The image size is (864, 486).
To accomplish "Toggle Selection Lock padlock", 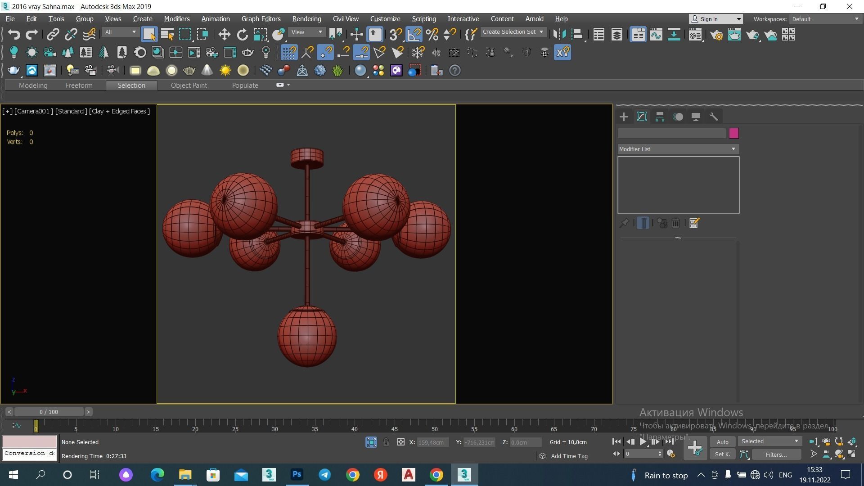I will coord(386,442).
